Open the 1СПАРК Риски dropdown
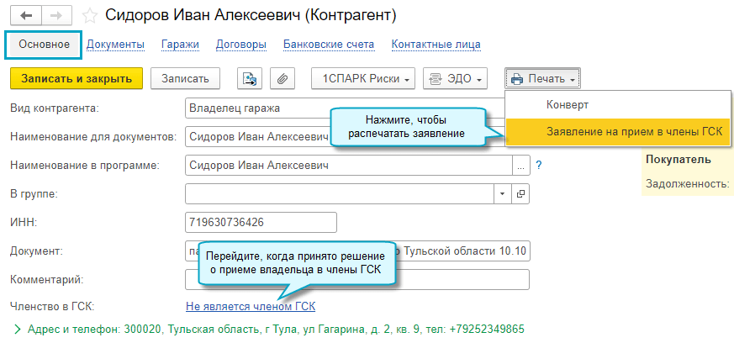The image size is (734, 343). coord(363,79)
